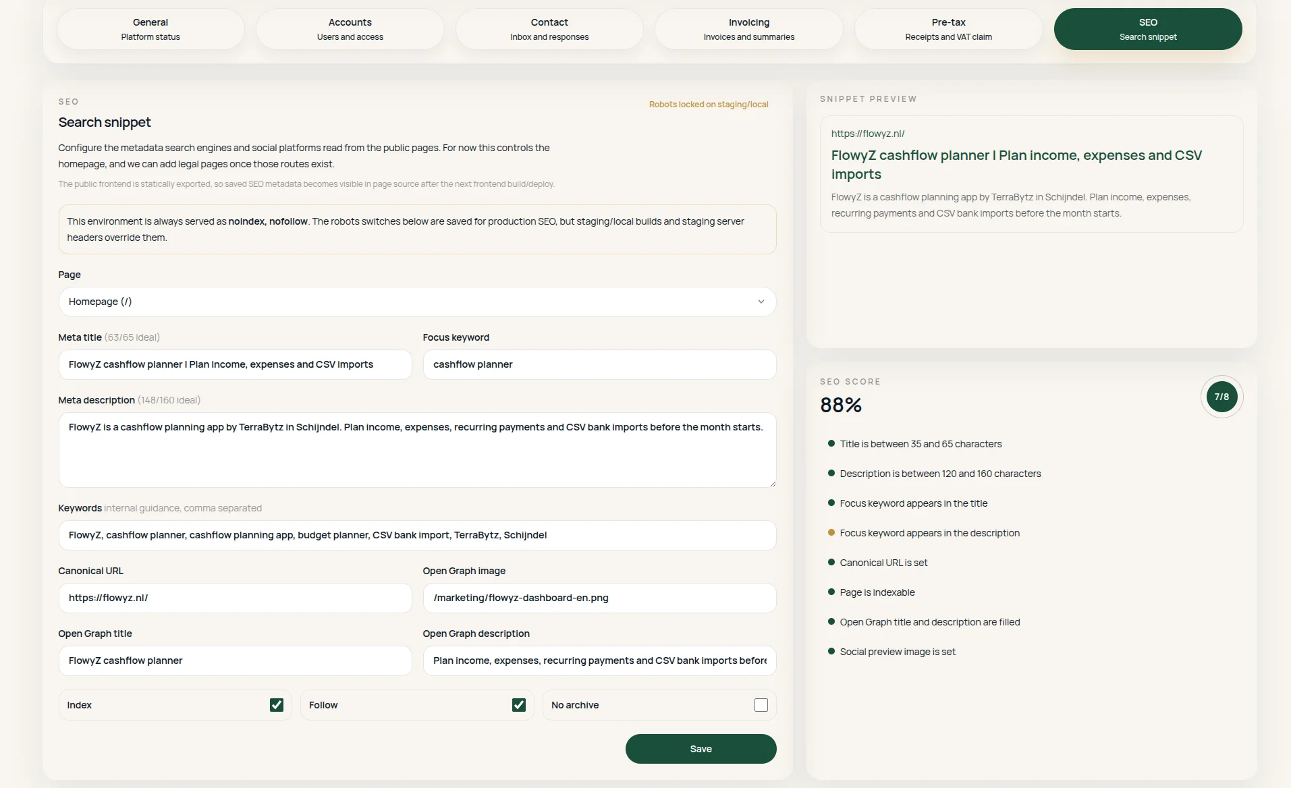Select 'Description is between 120 and 160 characters'

click(940, 474)
